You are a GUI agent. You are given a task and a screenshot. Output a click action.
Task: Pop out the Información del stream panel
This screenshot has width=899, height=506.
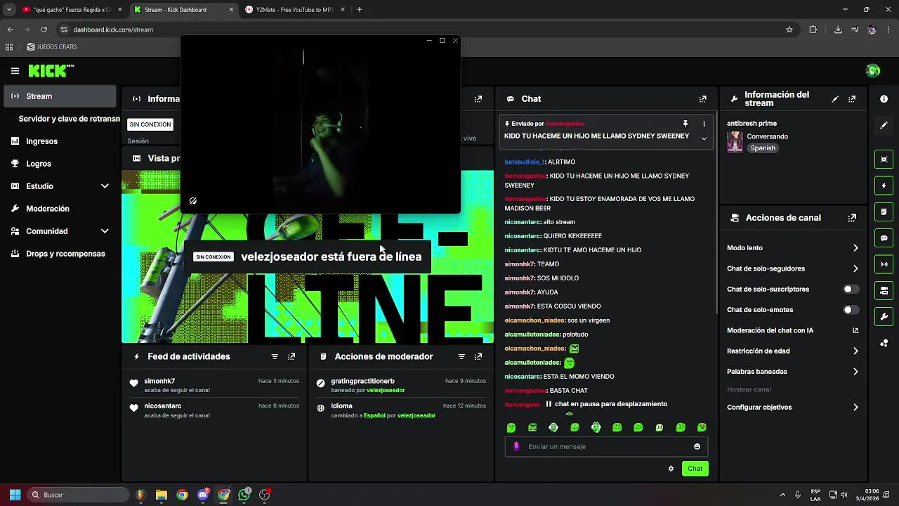coord(852,99)
